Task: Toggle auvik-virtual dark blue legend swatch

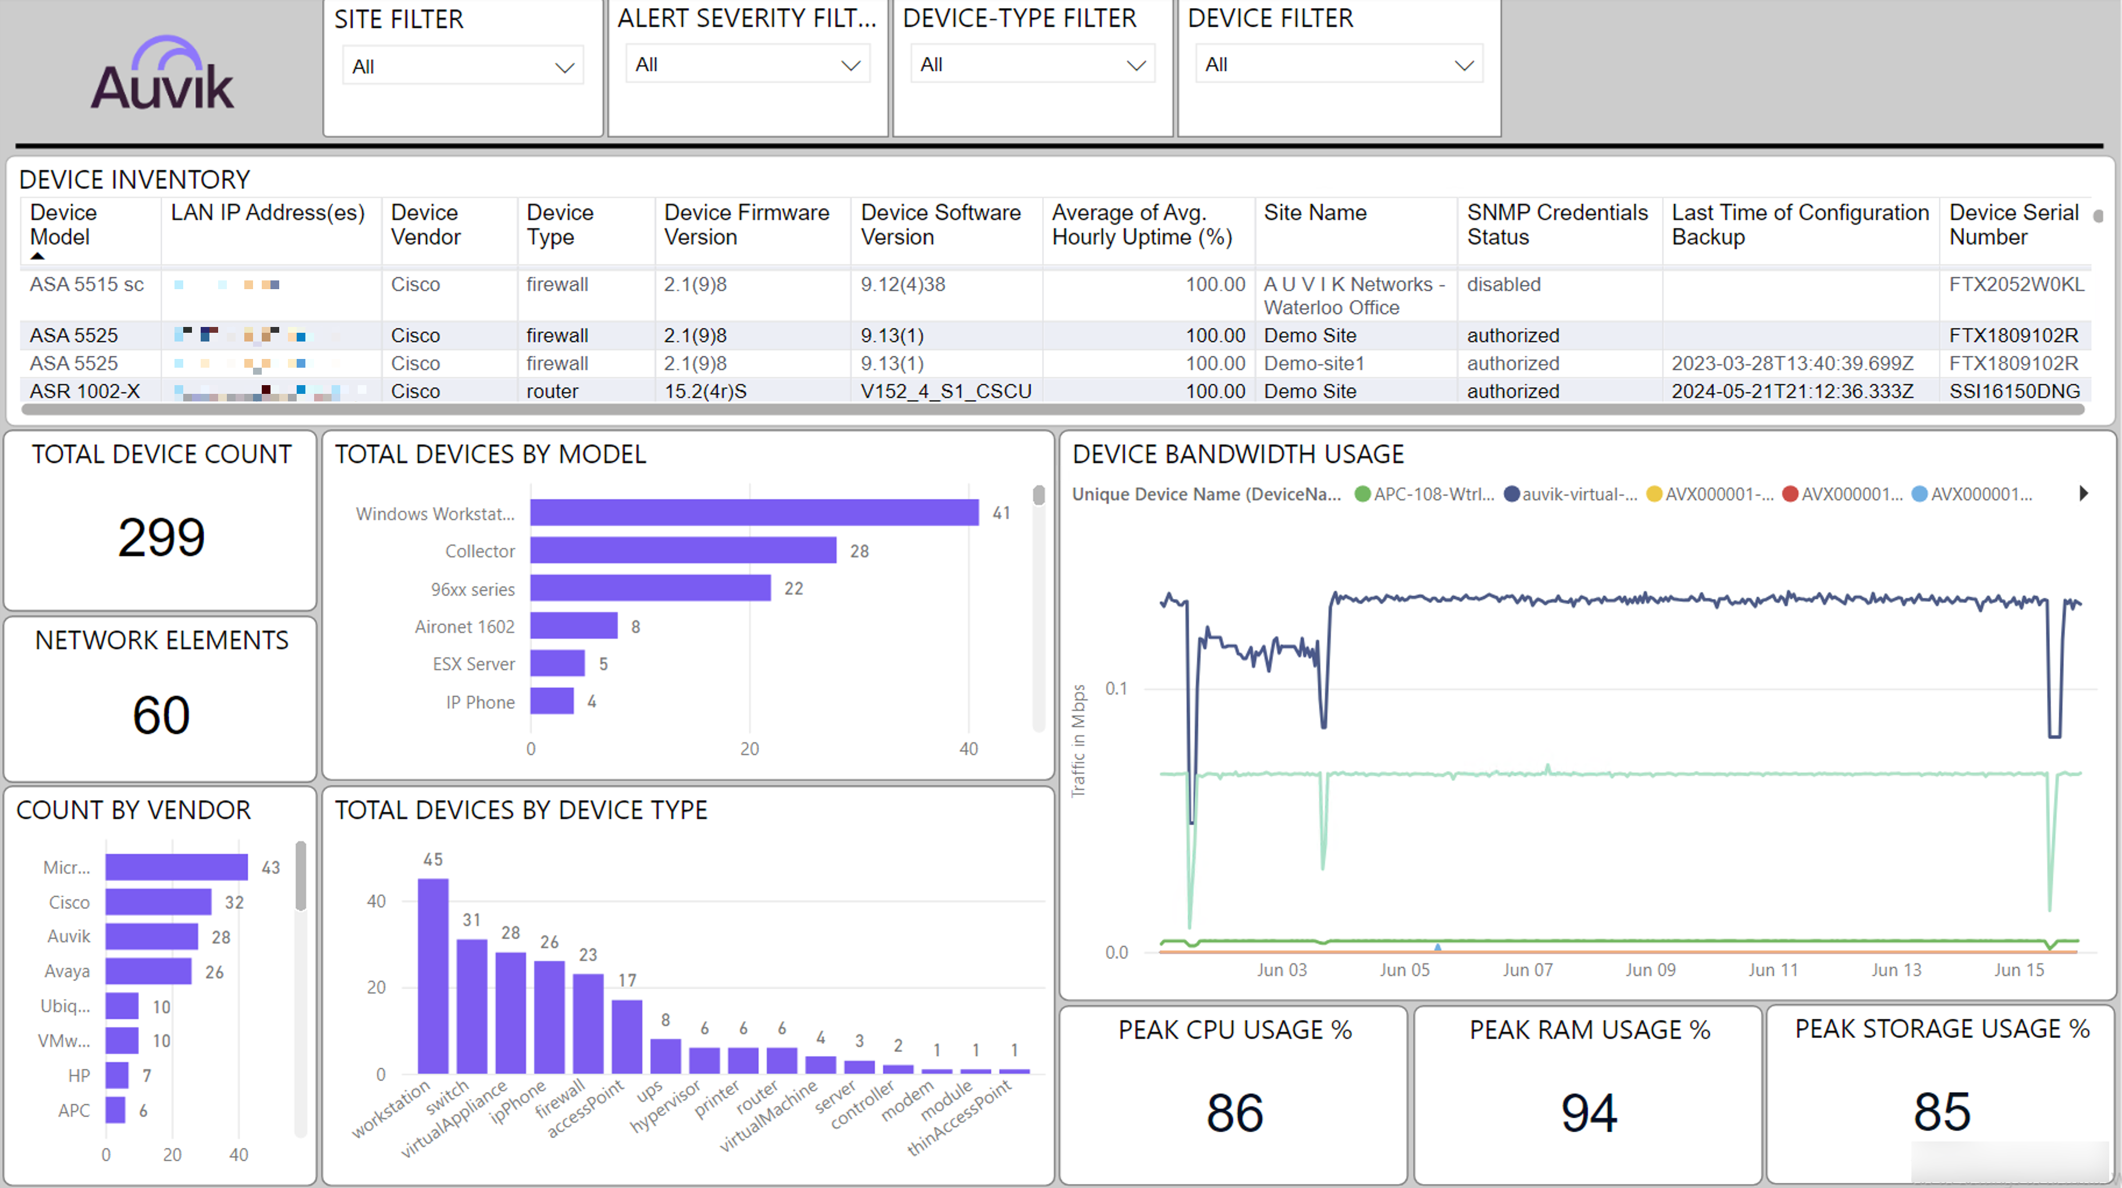Action: pyautogui.click(x=1512, y=495)
